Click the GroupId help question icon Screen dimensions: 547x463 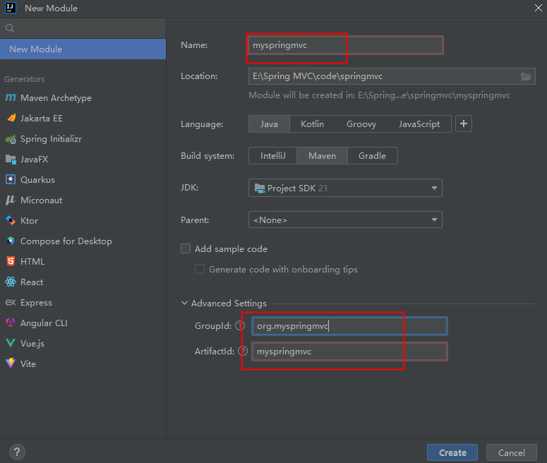coord(240,325)
